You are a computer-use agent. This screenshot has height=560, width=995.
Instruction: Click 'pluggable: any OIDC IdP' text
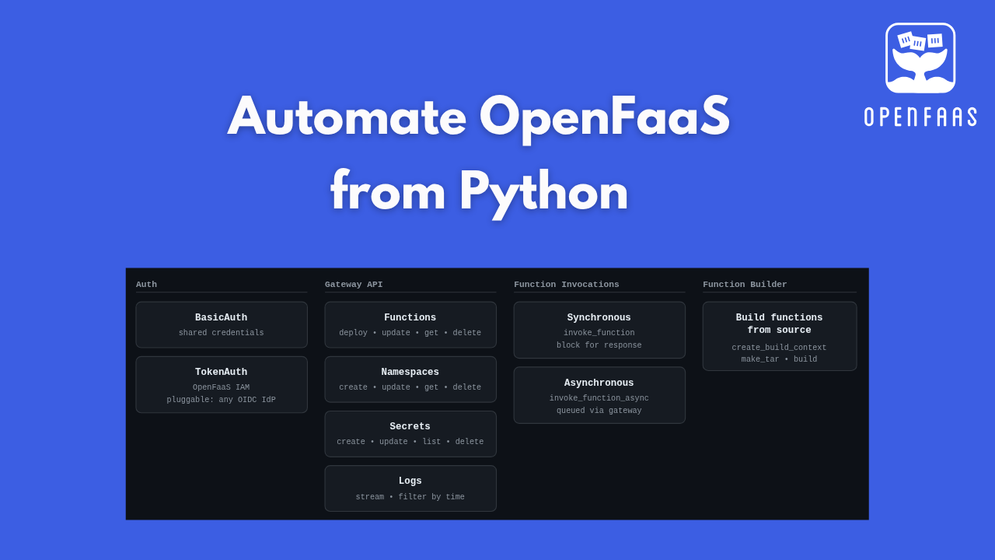click(x=222, y=400)
